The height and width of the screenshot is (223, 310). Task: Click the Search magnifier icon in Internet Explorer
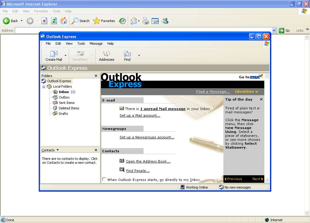click(74, 21)
